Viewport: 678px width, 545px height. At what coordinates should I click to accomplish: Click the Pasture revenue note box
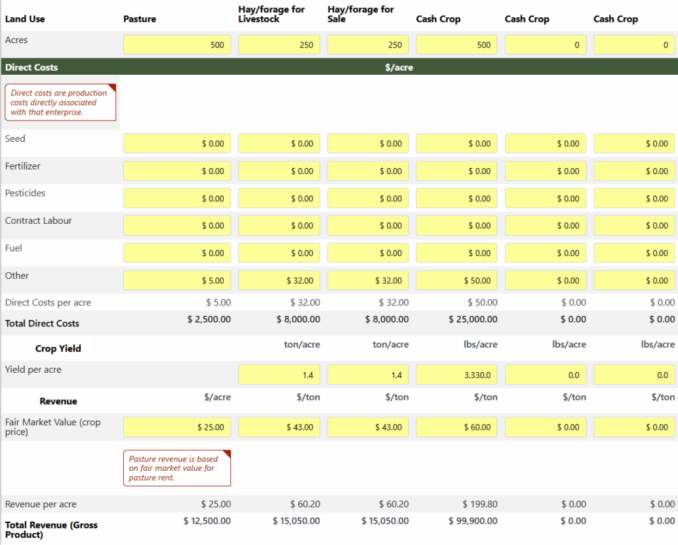pos(176,468)
